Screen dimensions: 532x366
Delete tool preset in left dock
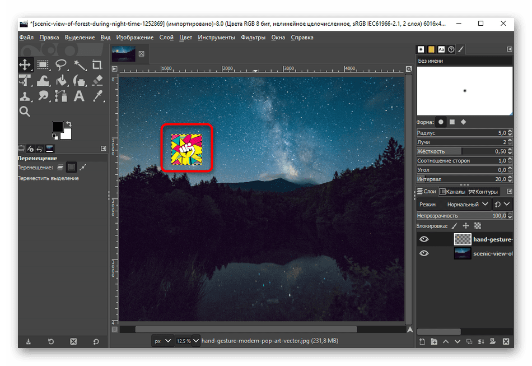point(73,341)
